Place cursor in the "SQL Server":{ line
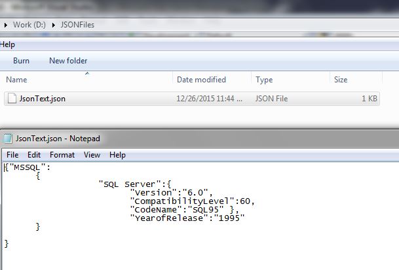This screenshot has height=270, width=399. coord(135,184)
